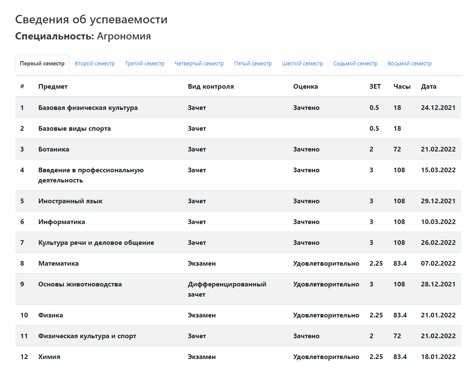Select the Четвертый семестр tab
The image size is (473, 373).
pyautogui.click(x=199, y=64)
